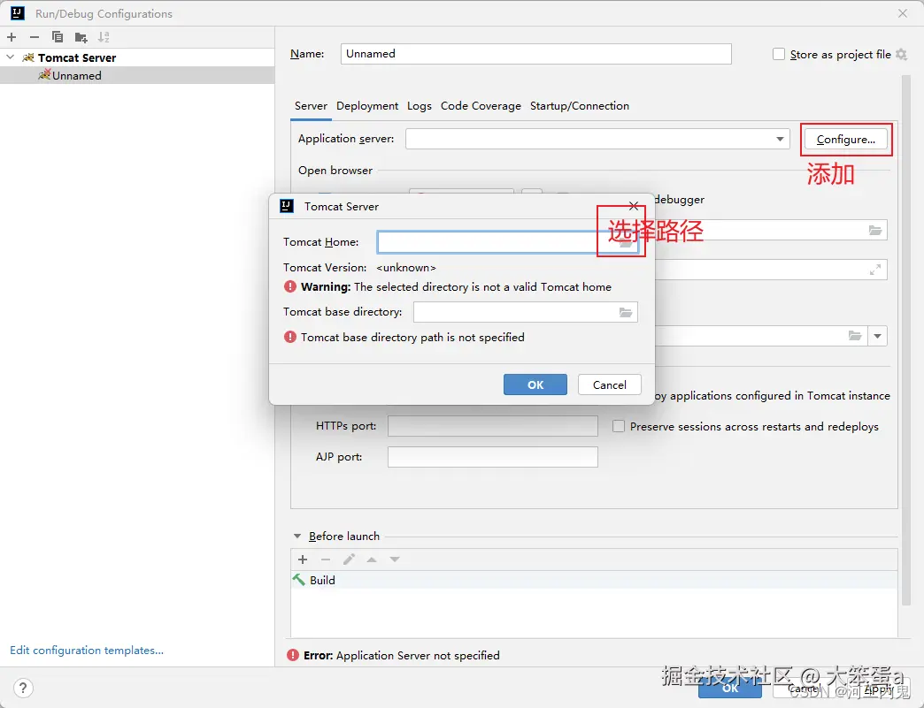Collapse the Before launch section

pyautogui.click(x=297, y=537)
